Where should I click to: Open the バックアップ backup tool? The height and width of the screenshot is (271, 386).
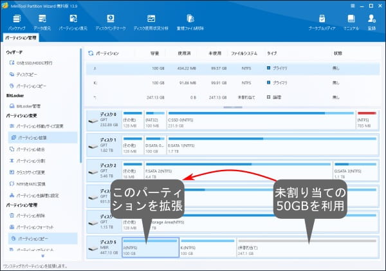click(17, 22)
